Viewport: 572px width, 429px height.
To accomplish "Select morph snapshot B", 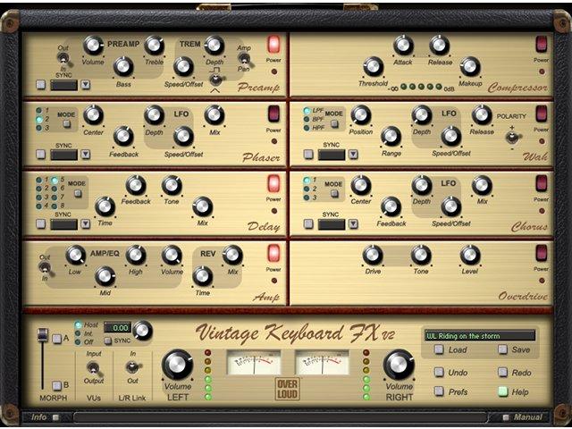I will click(56, 385).
